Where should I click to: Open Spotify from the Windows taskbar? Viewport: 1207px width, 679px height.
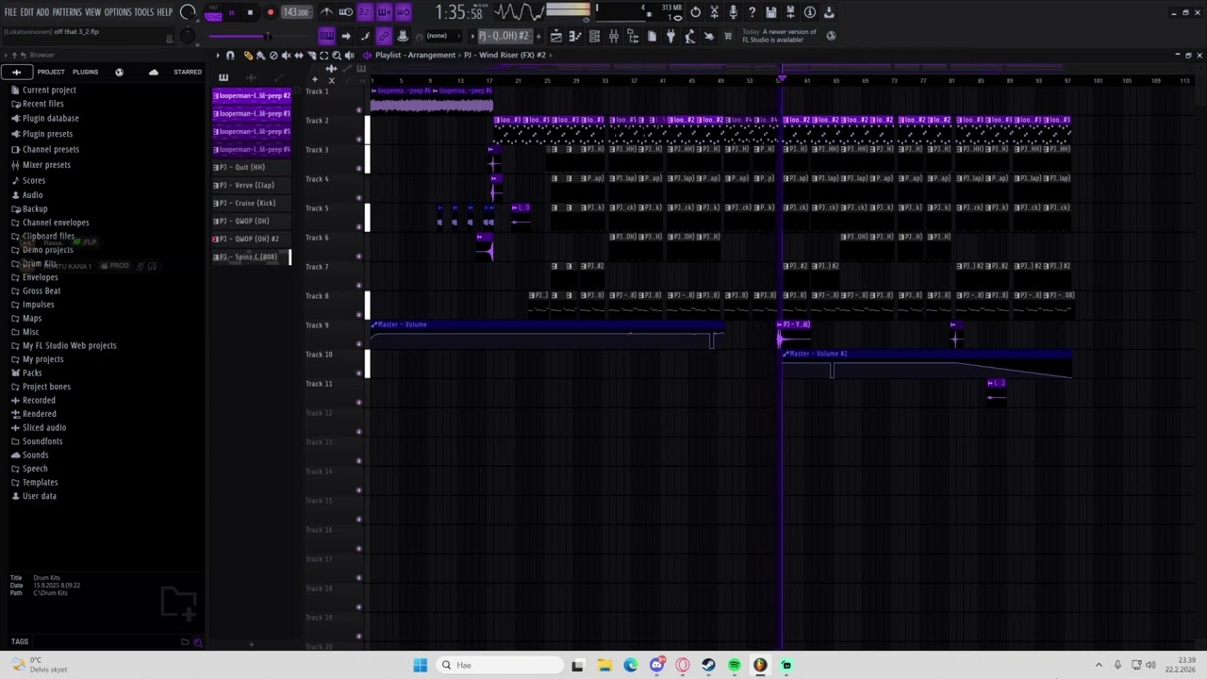(735, 665)
